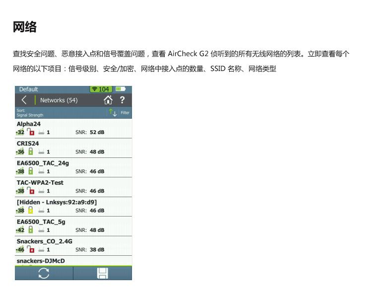The image size is (372, 294).
Task: Tap the save floppy disk icon
Action: pos(103,273)
